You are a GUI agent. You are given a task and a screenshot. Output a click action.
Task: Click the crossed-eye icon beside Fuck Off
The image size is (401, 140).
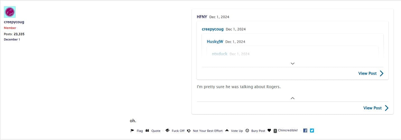tap(167, 131)
